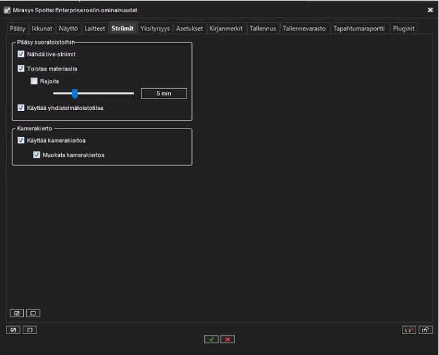Switch to the Asetukset tab
The height and width of the screenshot is (355, 439).
189,29
